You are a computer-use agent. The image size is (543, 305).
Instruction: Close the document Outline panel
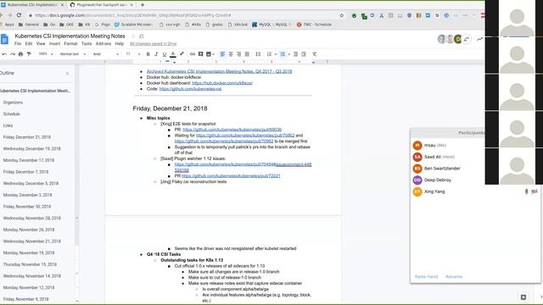click(x=67, y=74)
